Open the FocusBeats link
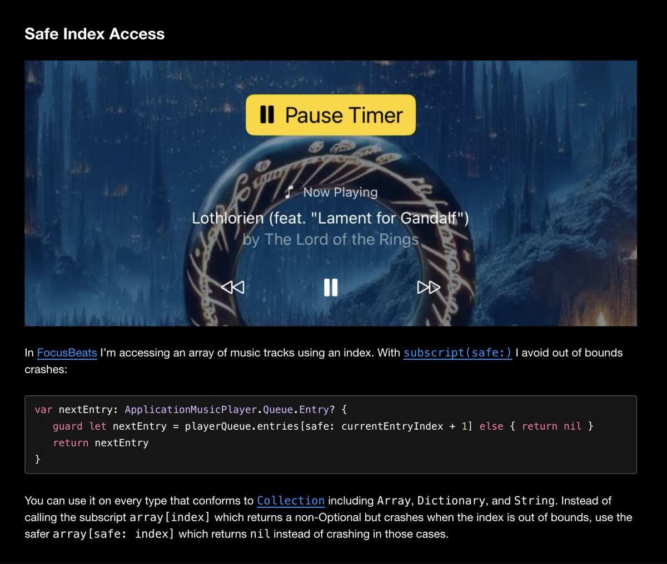The width and height of the screenshot is (667, 564). pos(67,353)
